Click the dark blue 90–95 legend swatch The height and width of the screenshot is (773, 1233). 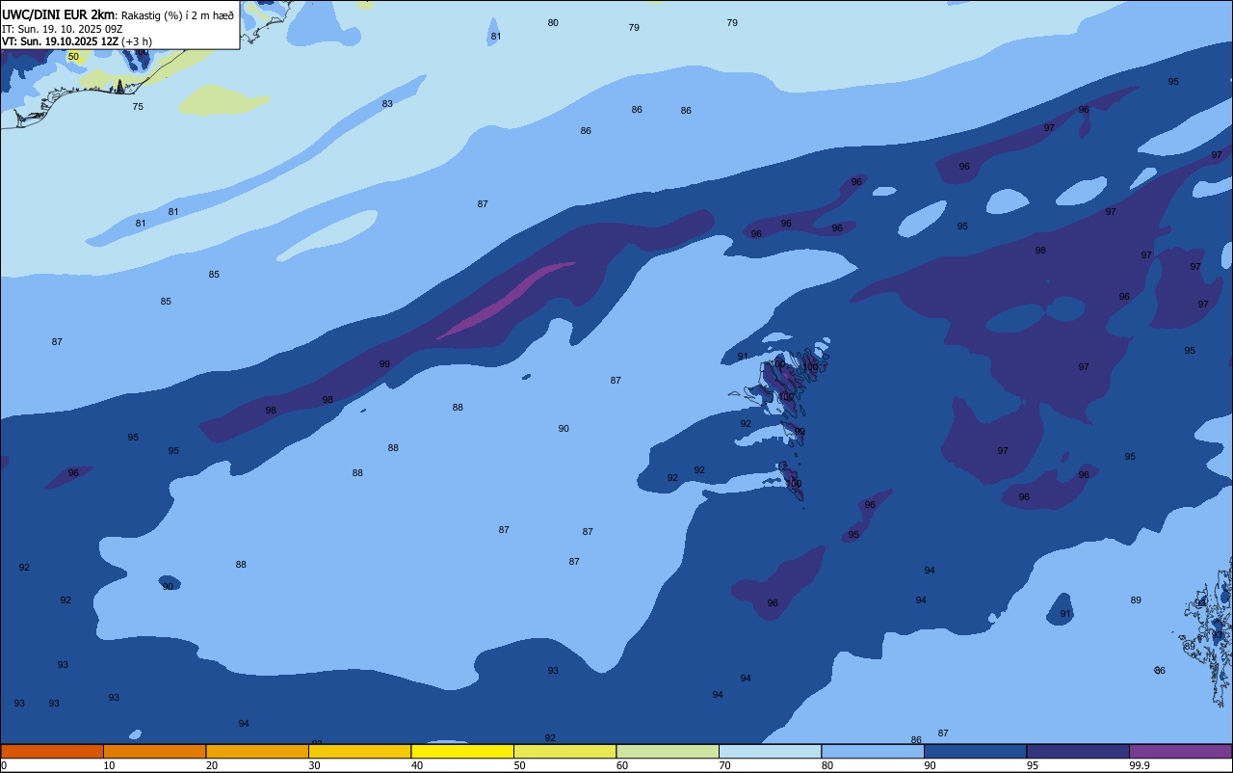(975, 751)
